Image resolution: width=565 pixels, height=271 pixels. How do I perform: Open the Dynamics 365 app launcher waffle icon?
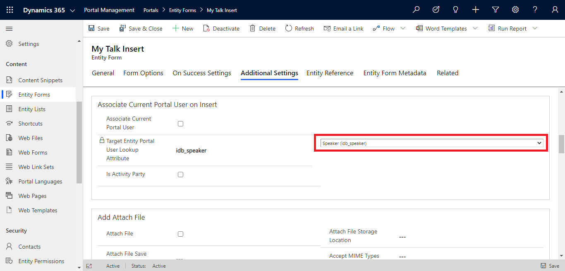(10, 10)
